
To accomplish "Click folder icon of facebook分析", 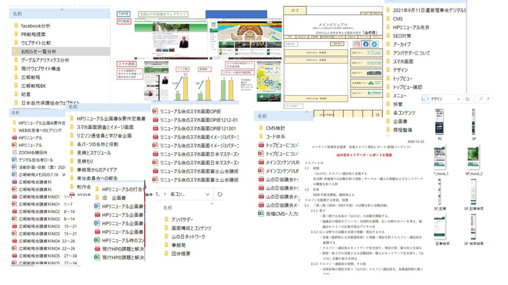I will (17, 26).
